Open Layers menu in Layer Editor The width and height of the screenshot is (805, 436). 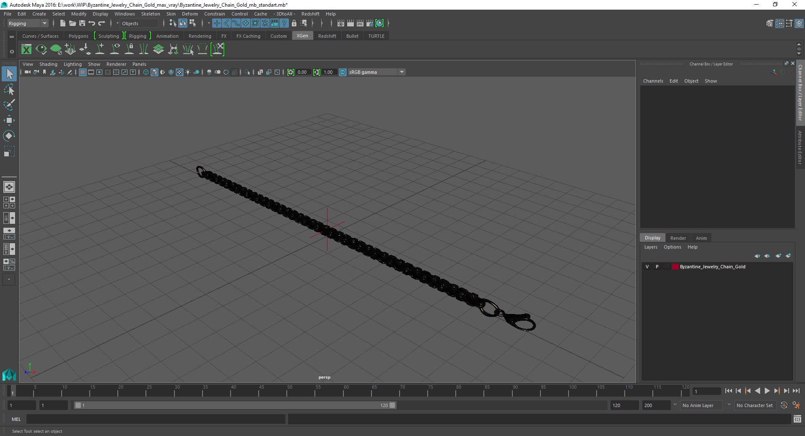(651, 247)
